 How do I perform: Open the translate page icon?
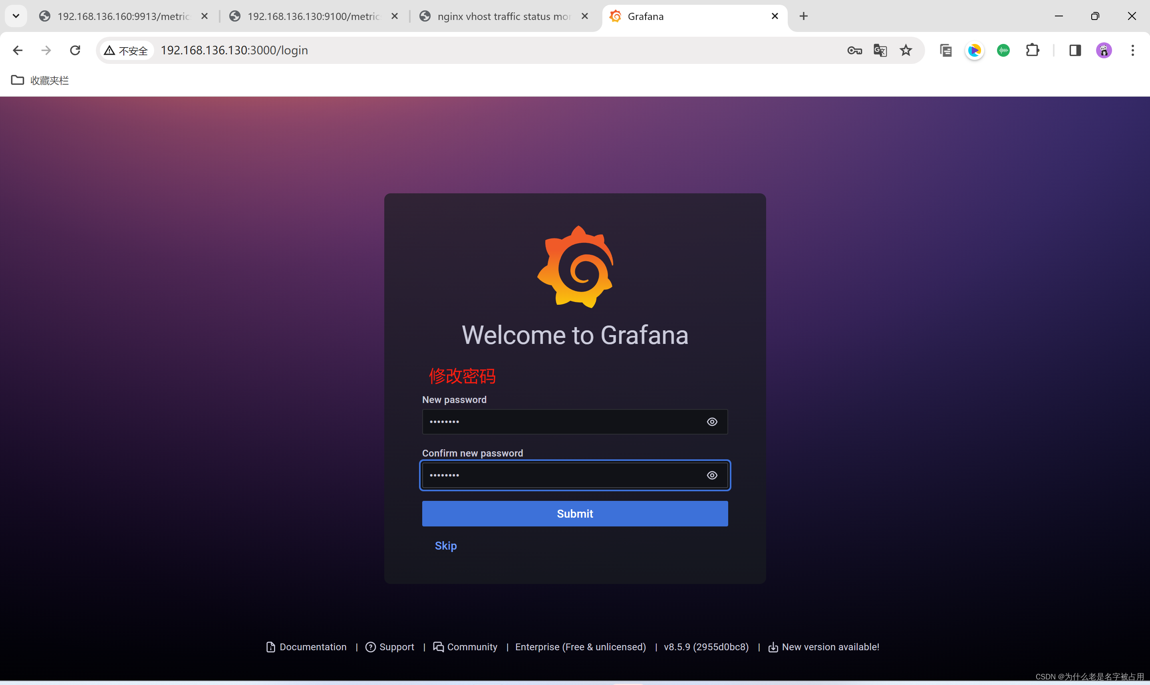(880, 50)
